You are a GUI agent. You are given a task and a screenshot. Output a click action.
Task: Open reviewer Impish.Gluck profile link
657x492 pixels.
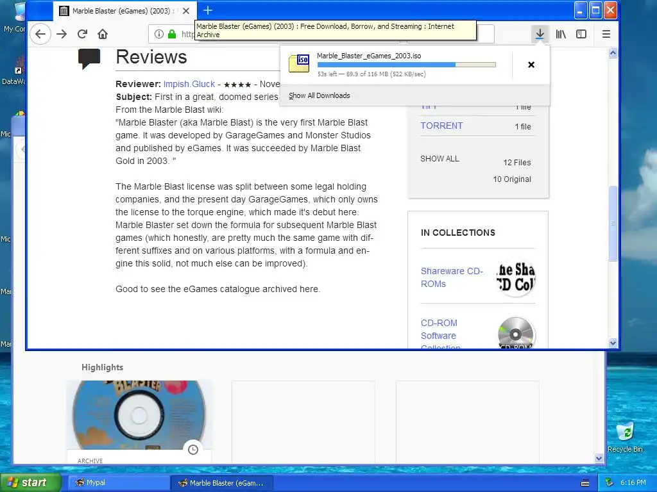click(189, 84)
